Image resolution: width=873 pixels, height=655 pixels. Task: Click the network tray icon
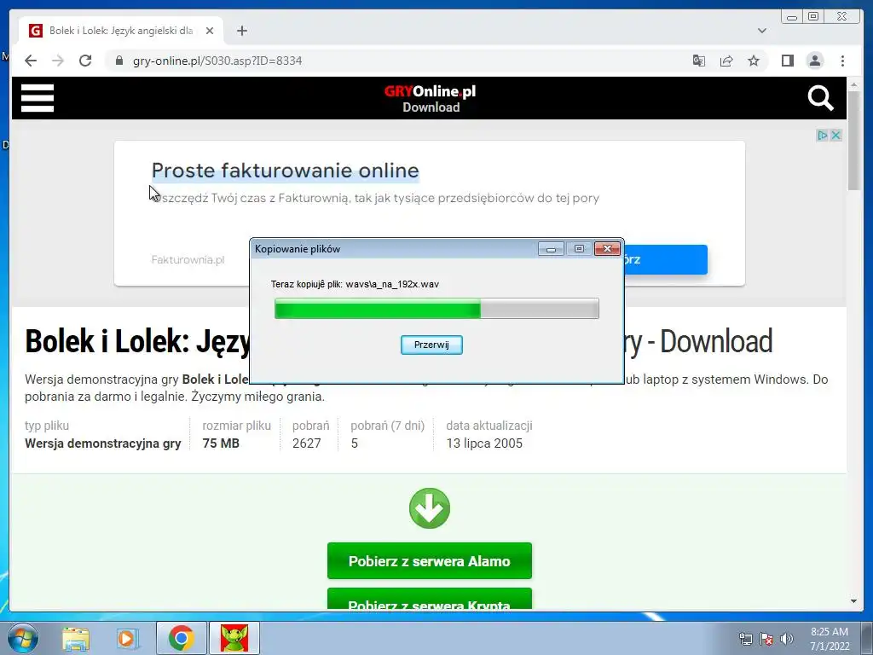pos(745,639)
